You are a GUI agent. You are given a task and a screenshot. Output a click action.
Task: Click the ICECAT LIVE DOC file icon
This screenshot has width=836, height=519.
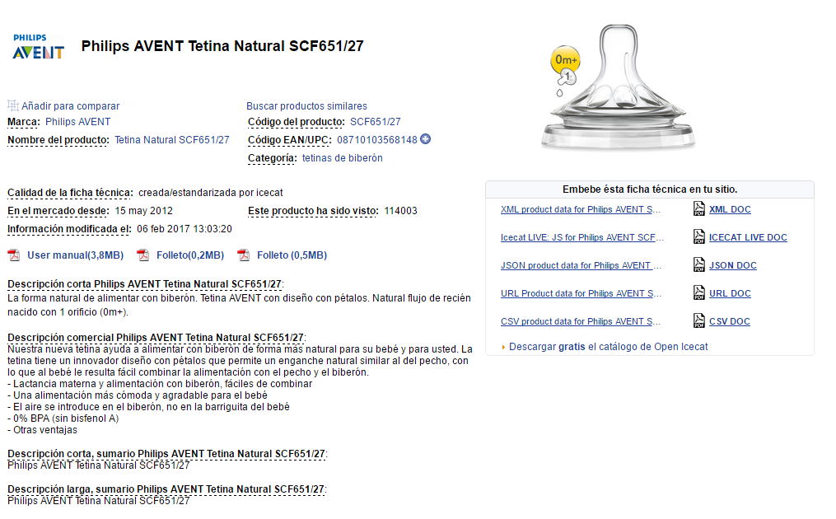click(x=699, y=237)
